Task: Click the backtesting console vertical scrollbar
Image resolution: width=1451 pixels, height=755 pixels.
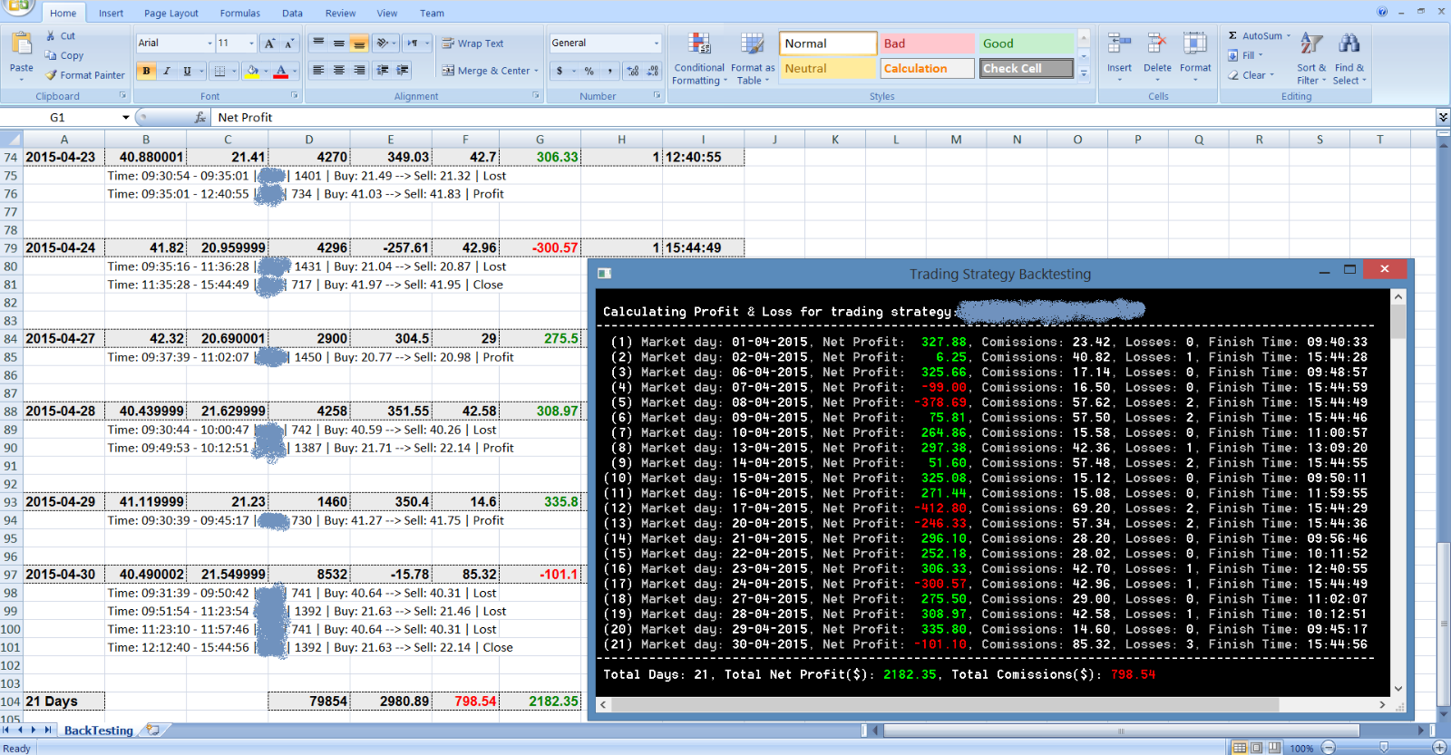Action: [1397, 493]
